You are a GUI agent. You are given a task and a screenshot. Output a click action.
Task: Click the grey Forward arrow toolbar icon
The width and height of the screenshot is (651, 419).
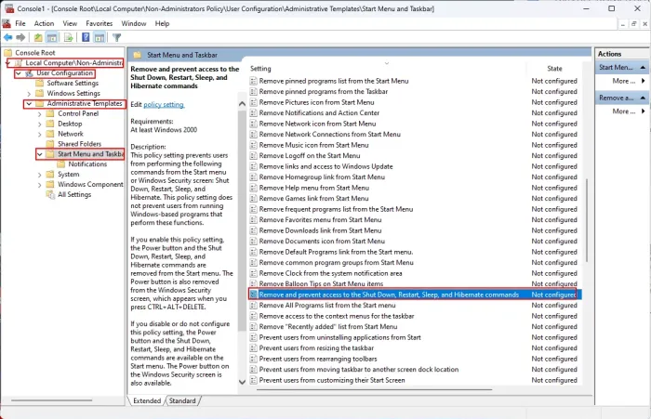20,38
